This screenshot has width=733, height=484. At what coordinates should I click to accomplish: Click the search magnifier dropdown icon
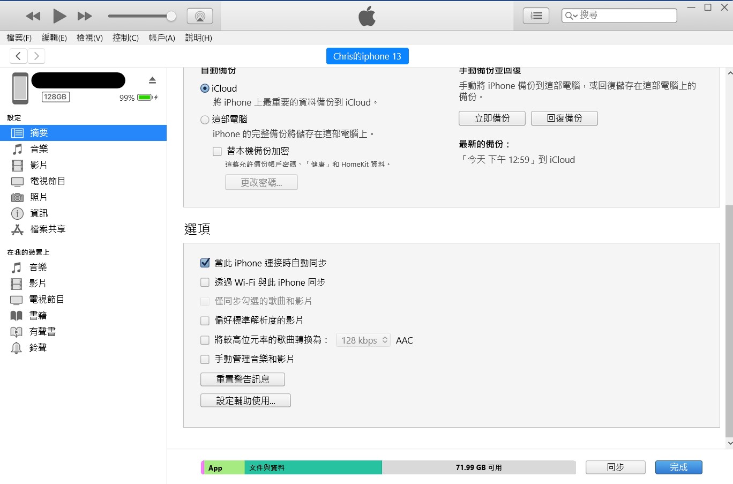pyautogui.click(x=571, y=16)
